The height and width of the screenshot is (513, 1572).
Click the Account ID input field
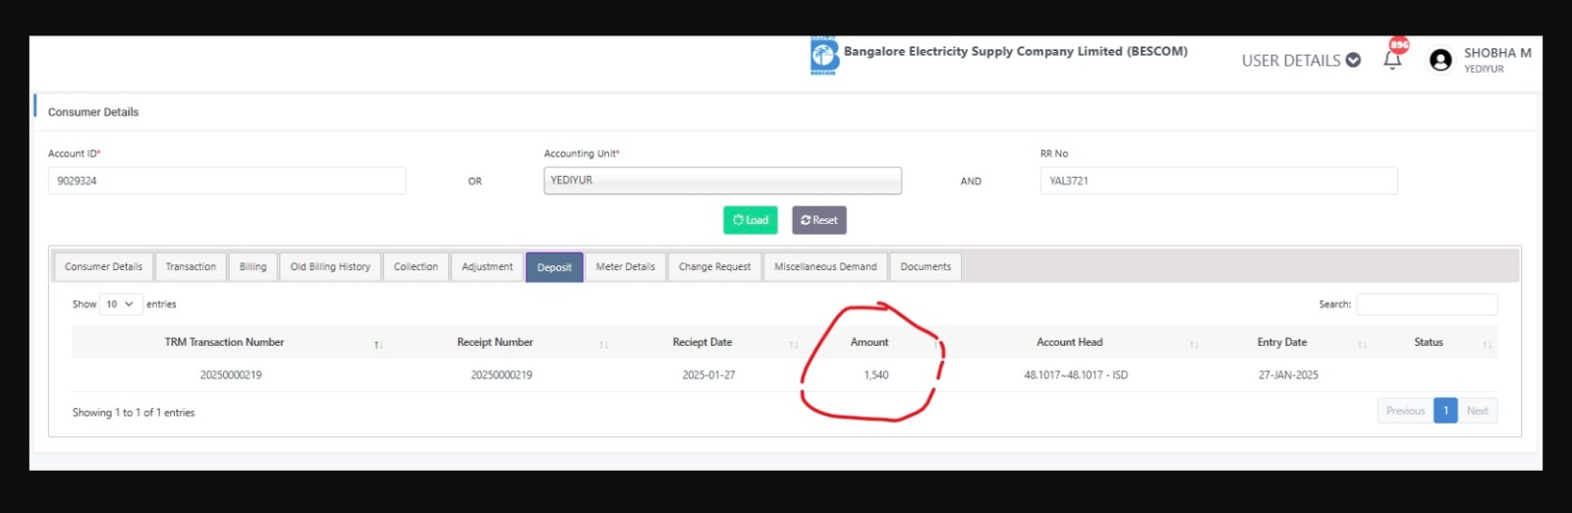[x=227, y=181]
